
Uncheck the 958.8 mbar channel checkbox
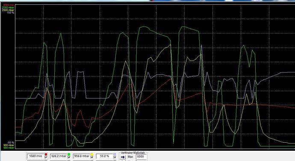92,157
